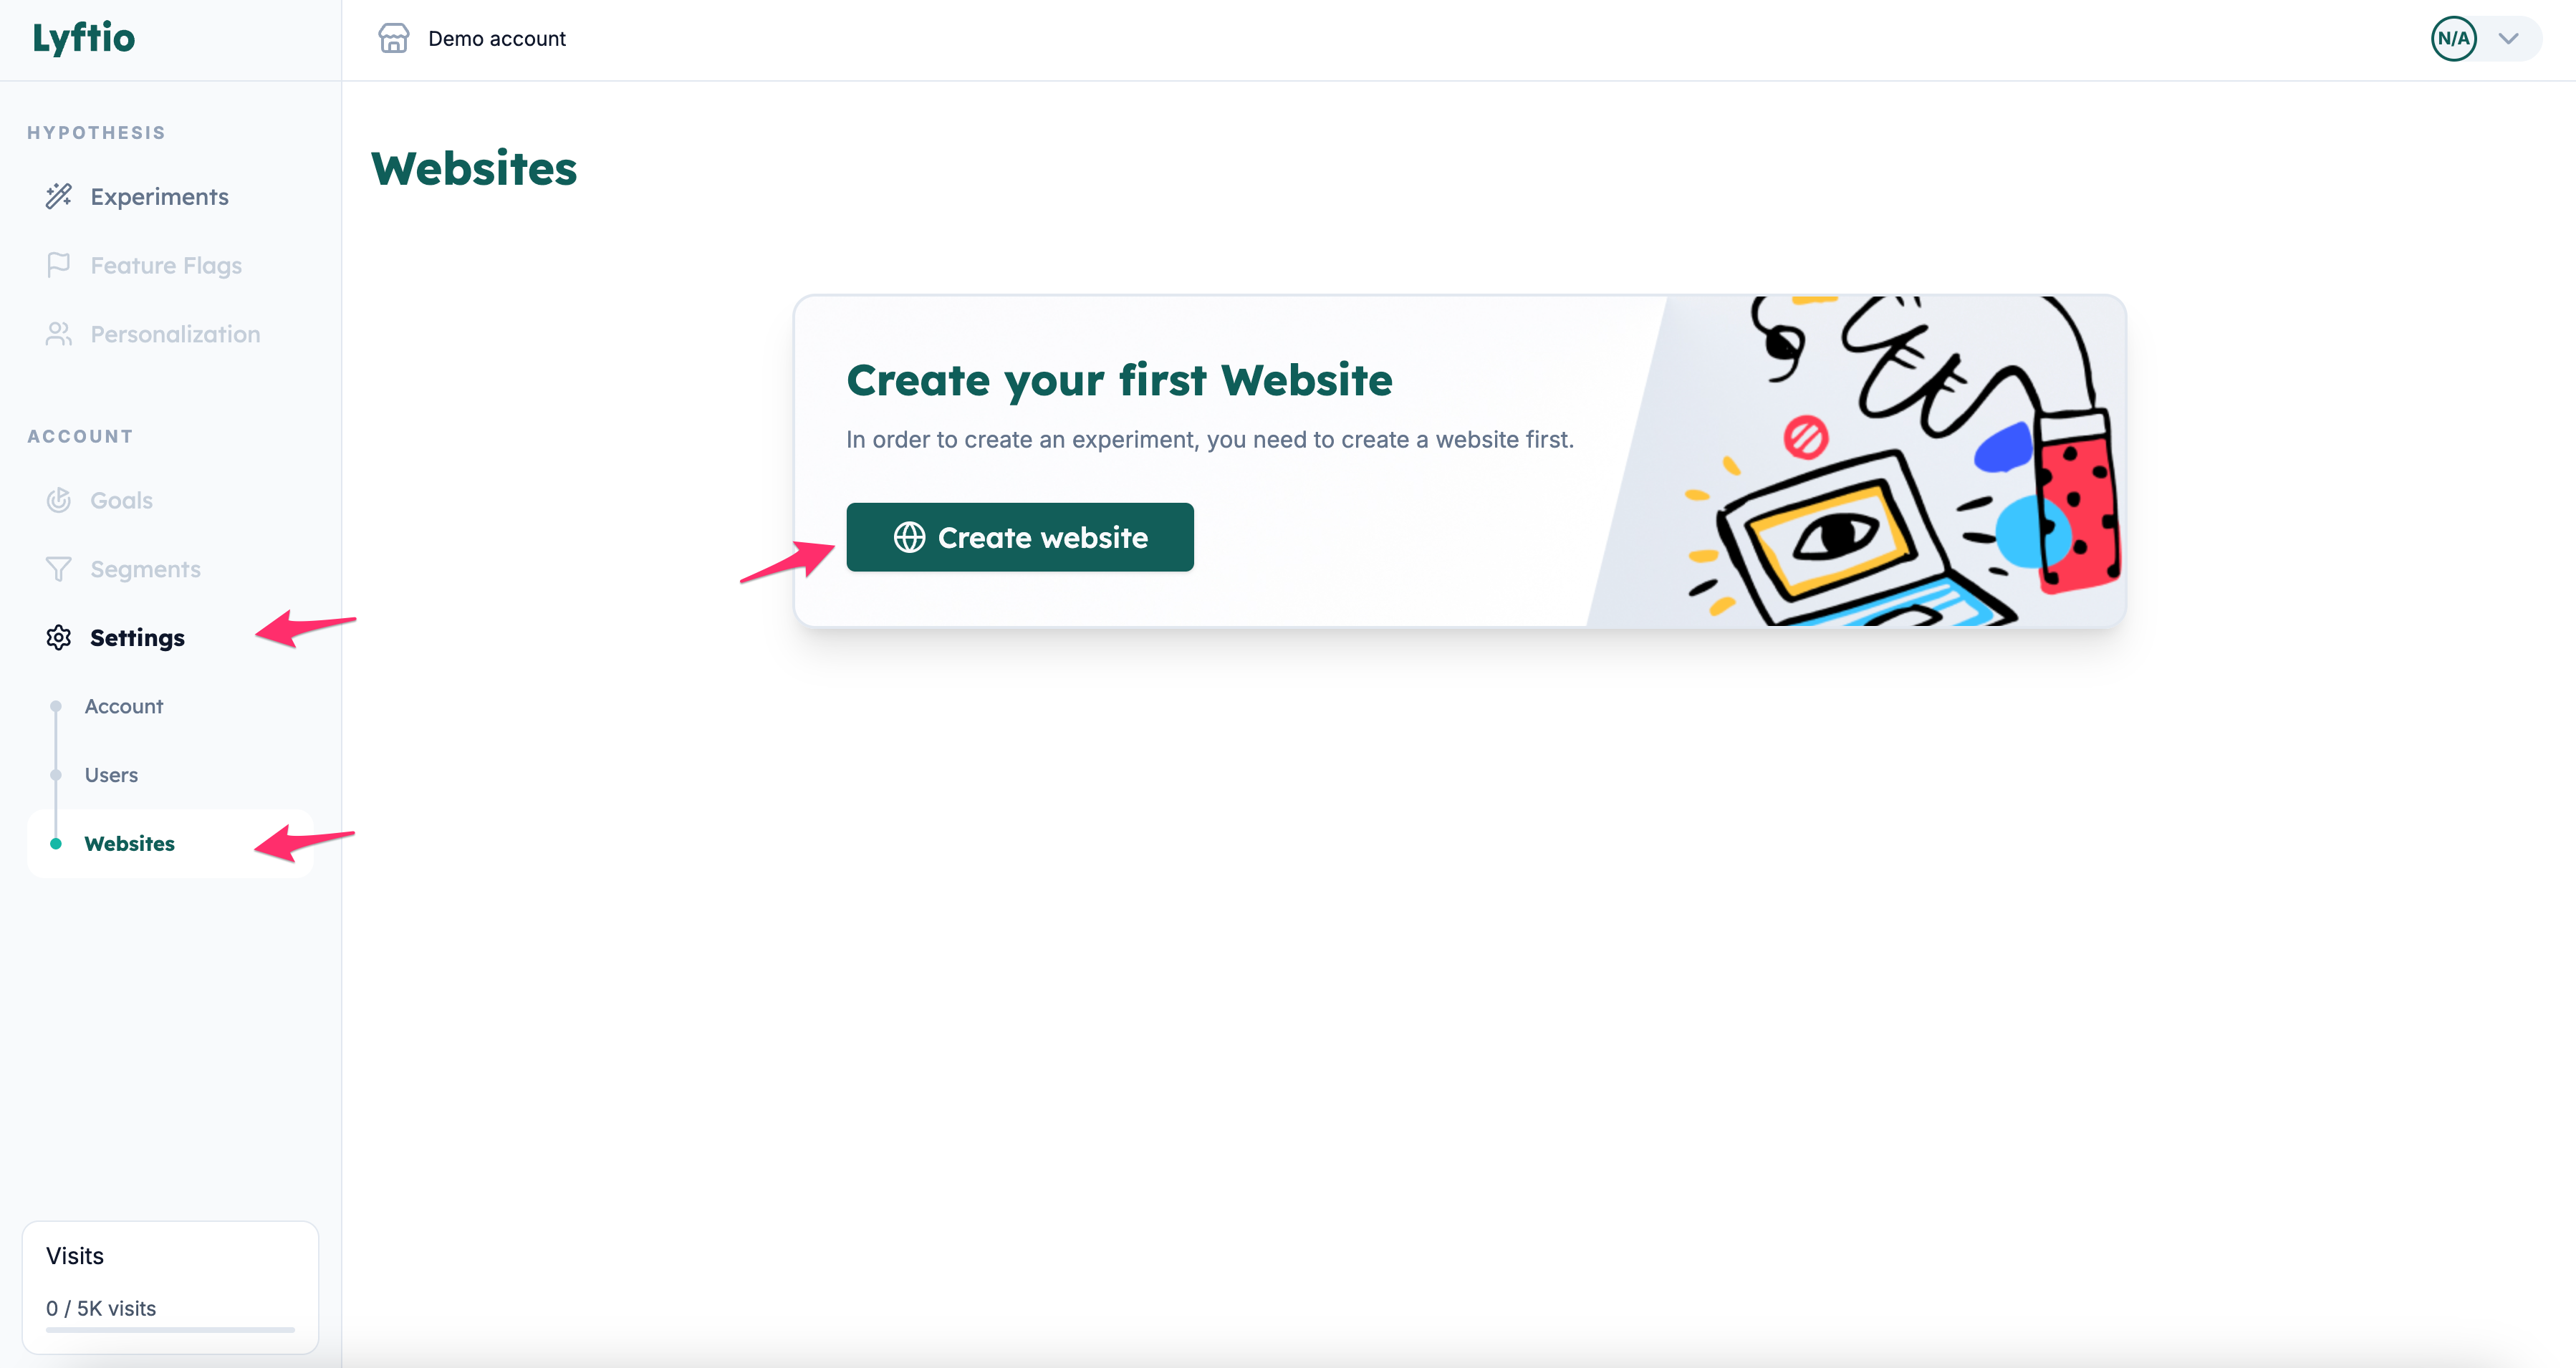
Task: Click the Settings gear icon
Action: point(59,638)
